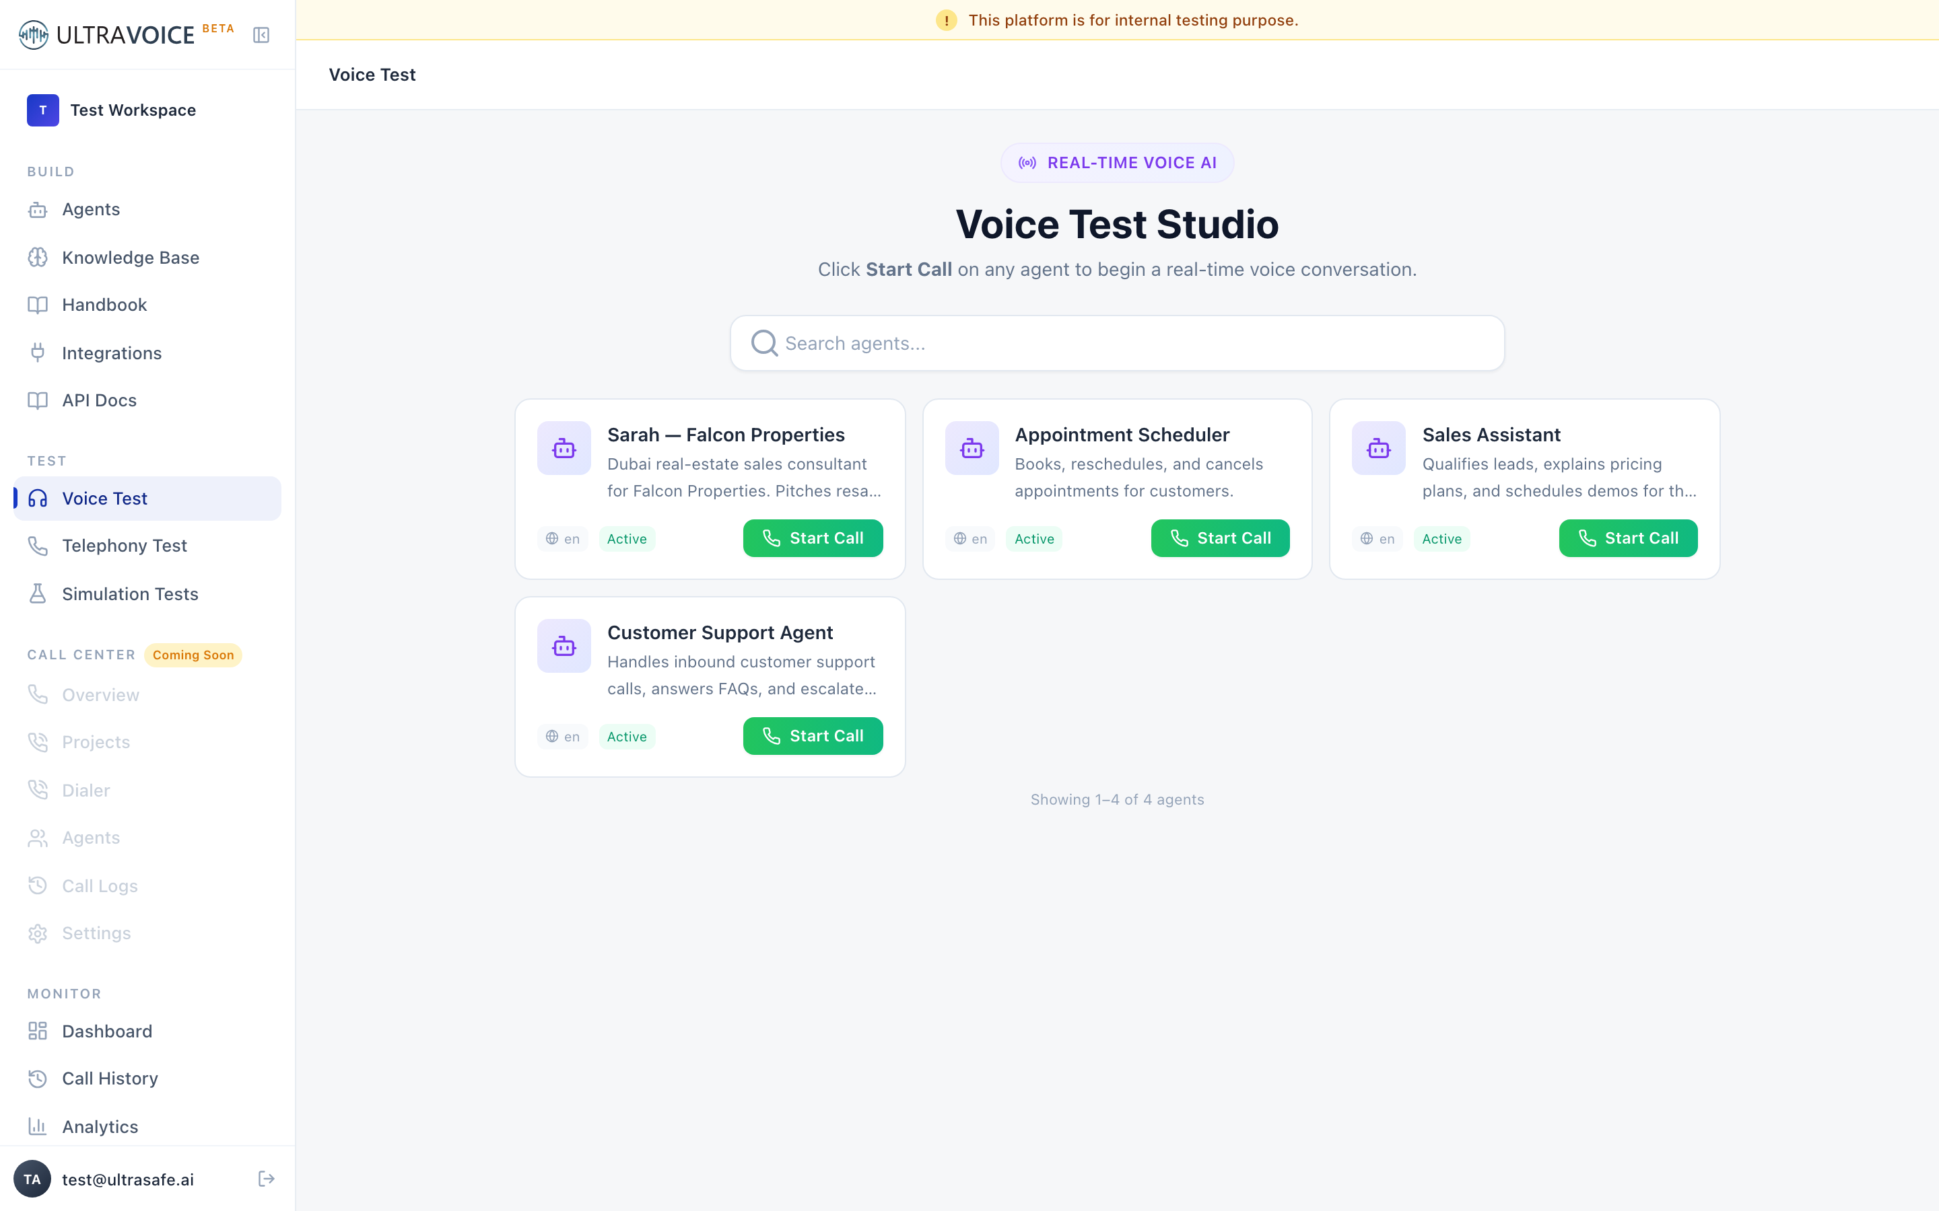Go to Analytics
This screenshot has height=1211, width=1939.
147,1126
